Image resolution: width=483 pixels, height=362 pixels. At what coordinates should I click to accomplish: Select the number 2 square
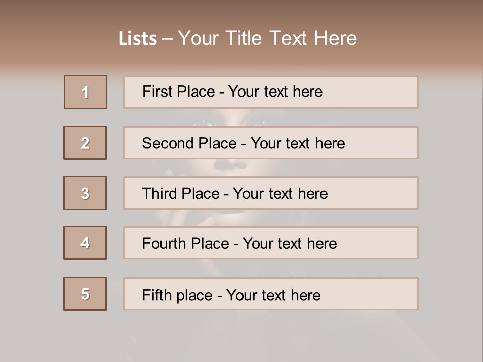point(85,143)
